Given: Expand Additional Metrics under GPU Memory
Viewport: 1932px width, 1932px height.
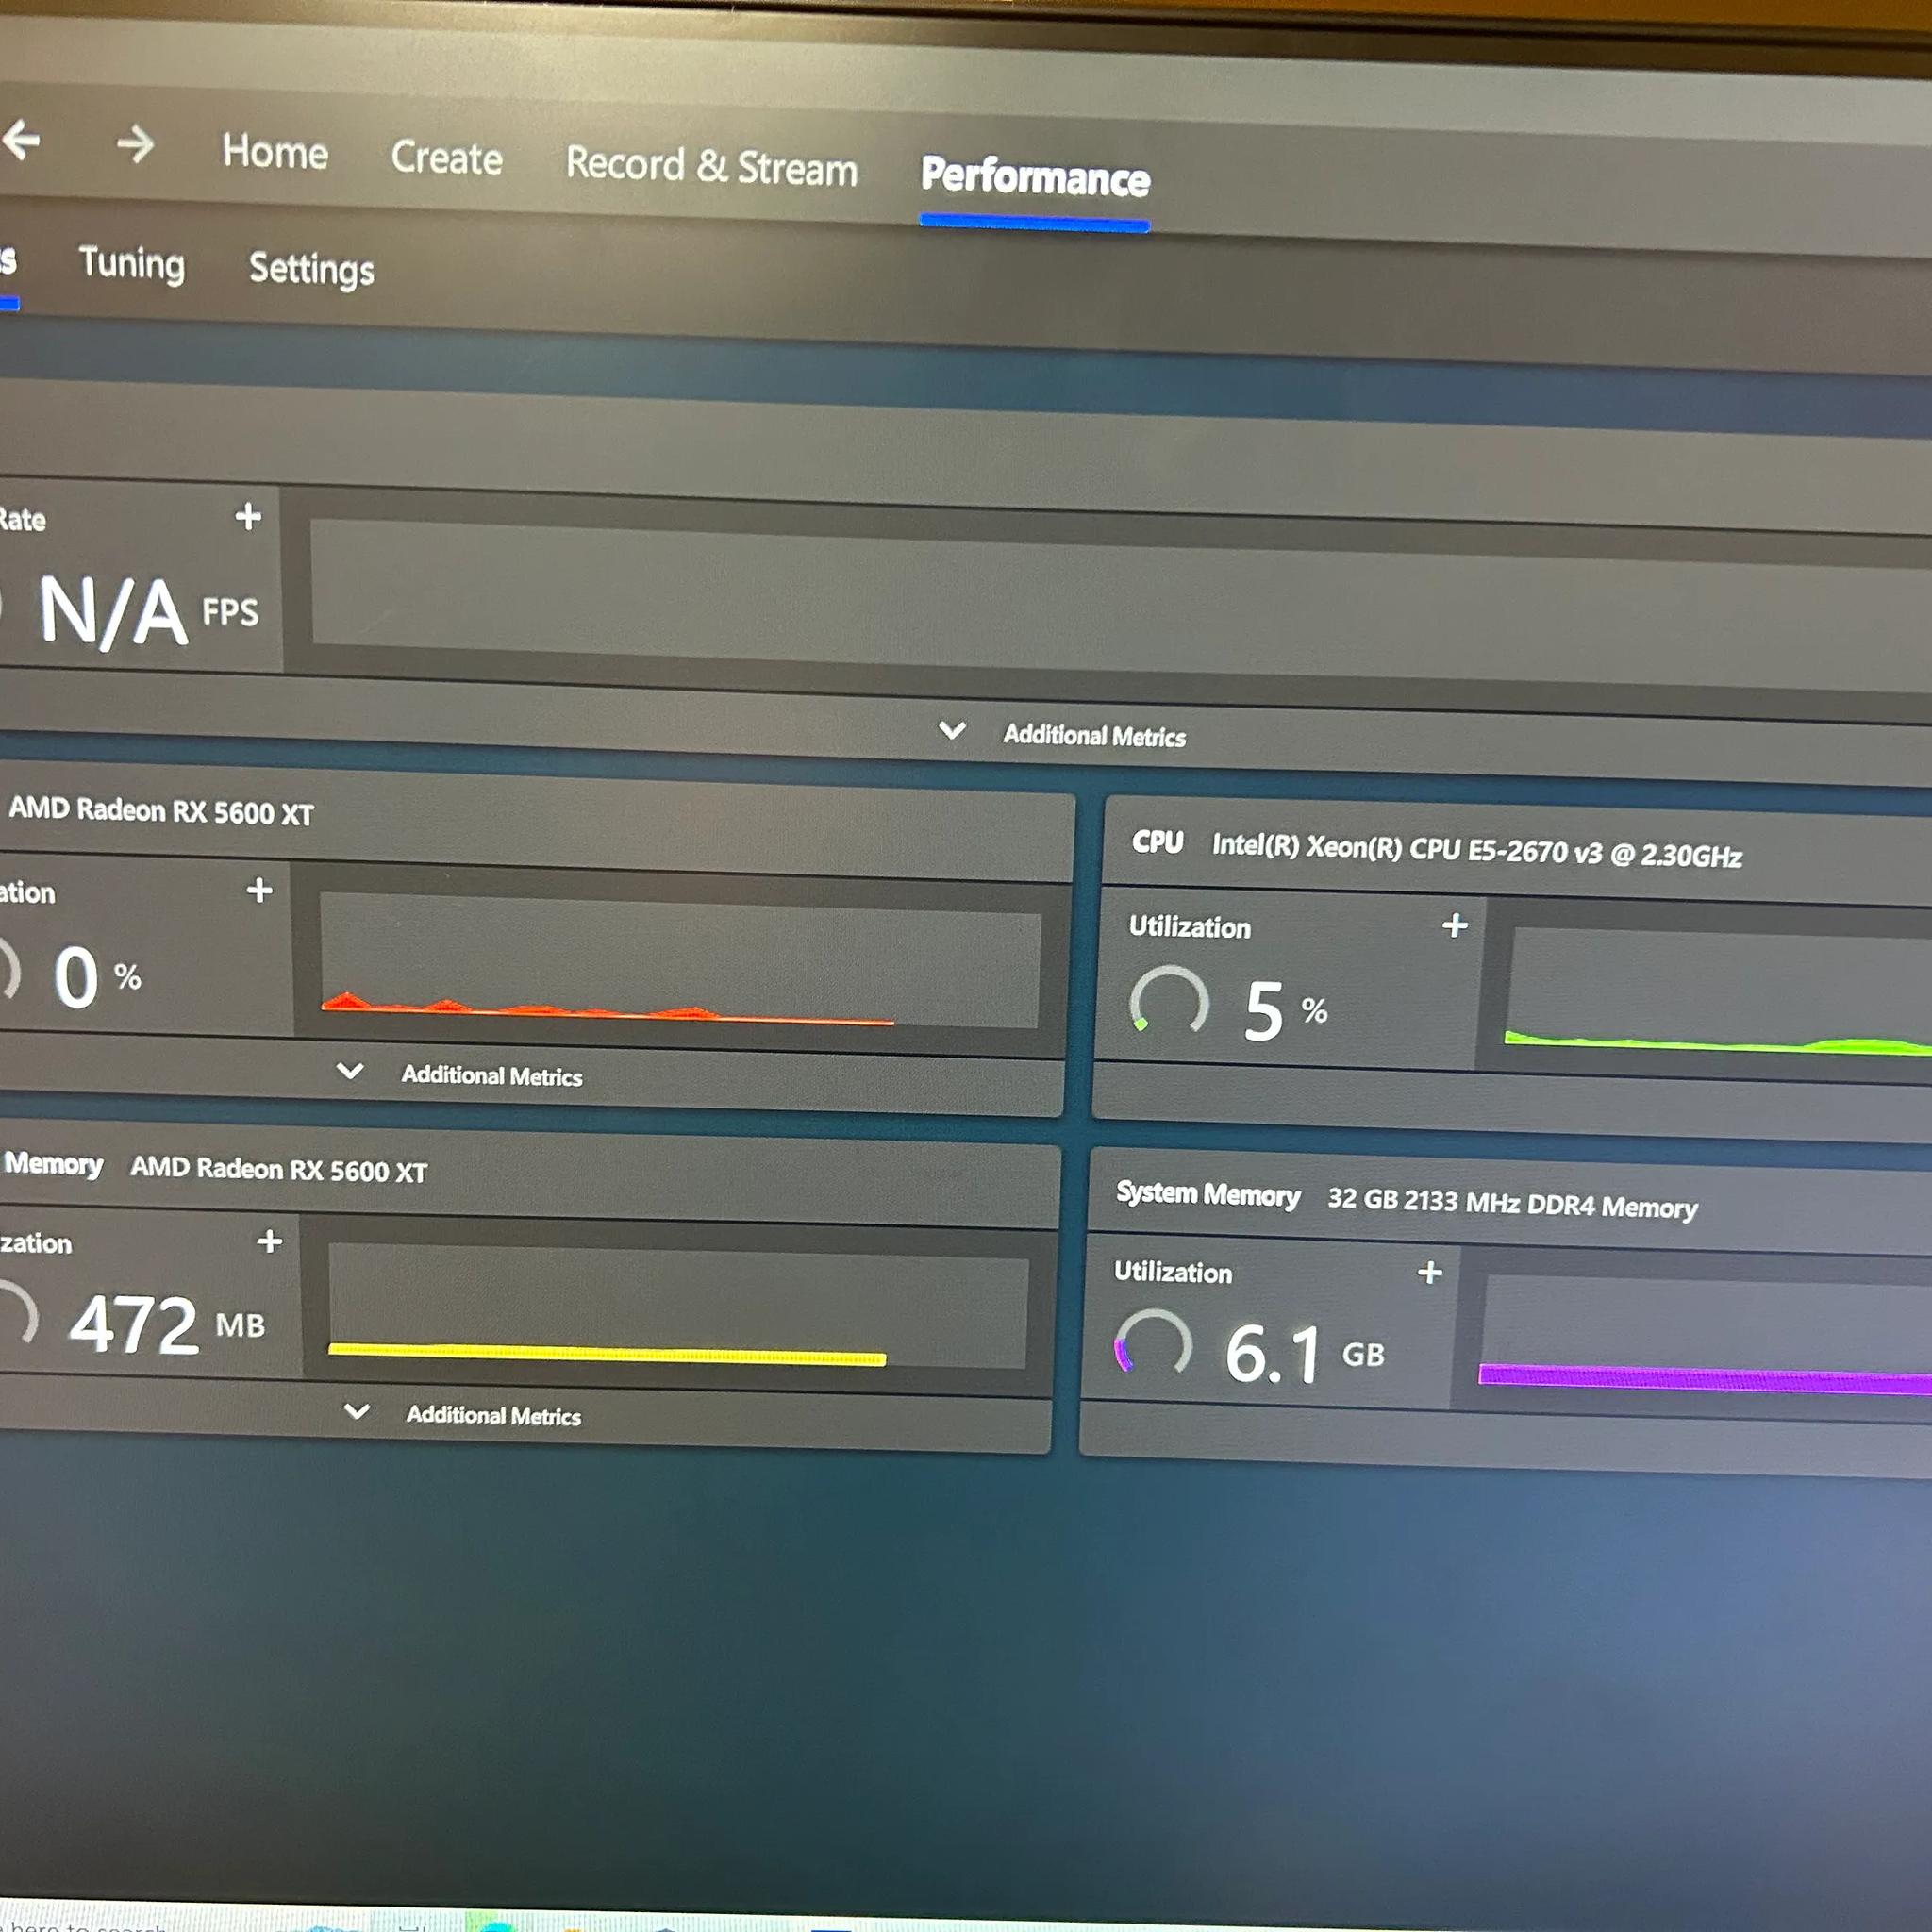Looking at the screenshot, I should click(x=462, y=1414).
